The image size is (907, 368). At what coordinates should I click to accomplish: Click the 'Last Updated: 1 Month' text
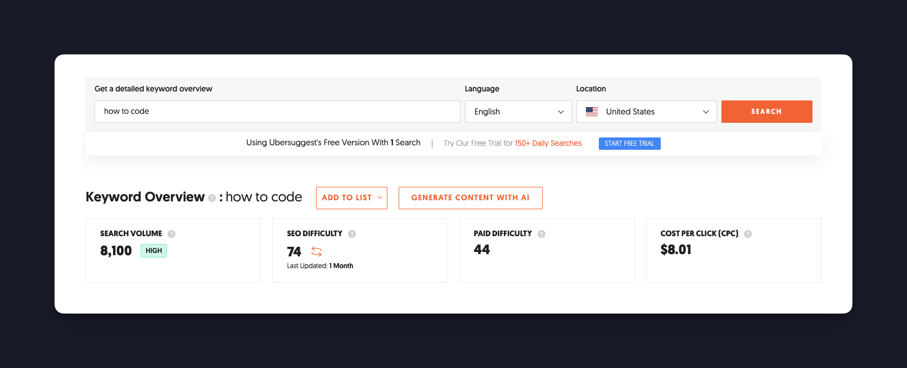pos(320,266)
